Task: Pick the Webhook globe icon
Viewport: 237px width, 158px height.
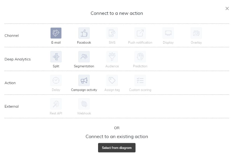Action: 84,104
